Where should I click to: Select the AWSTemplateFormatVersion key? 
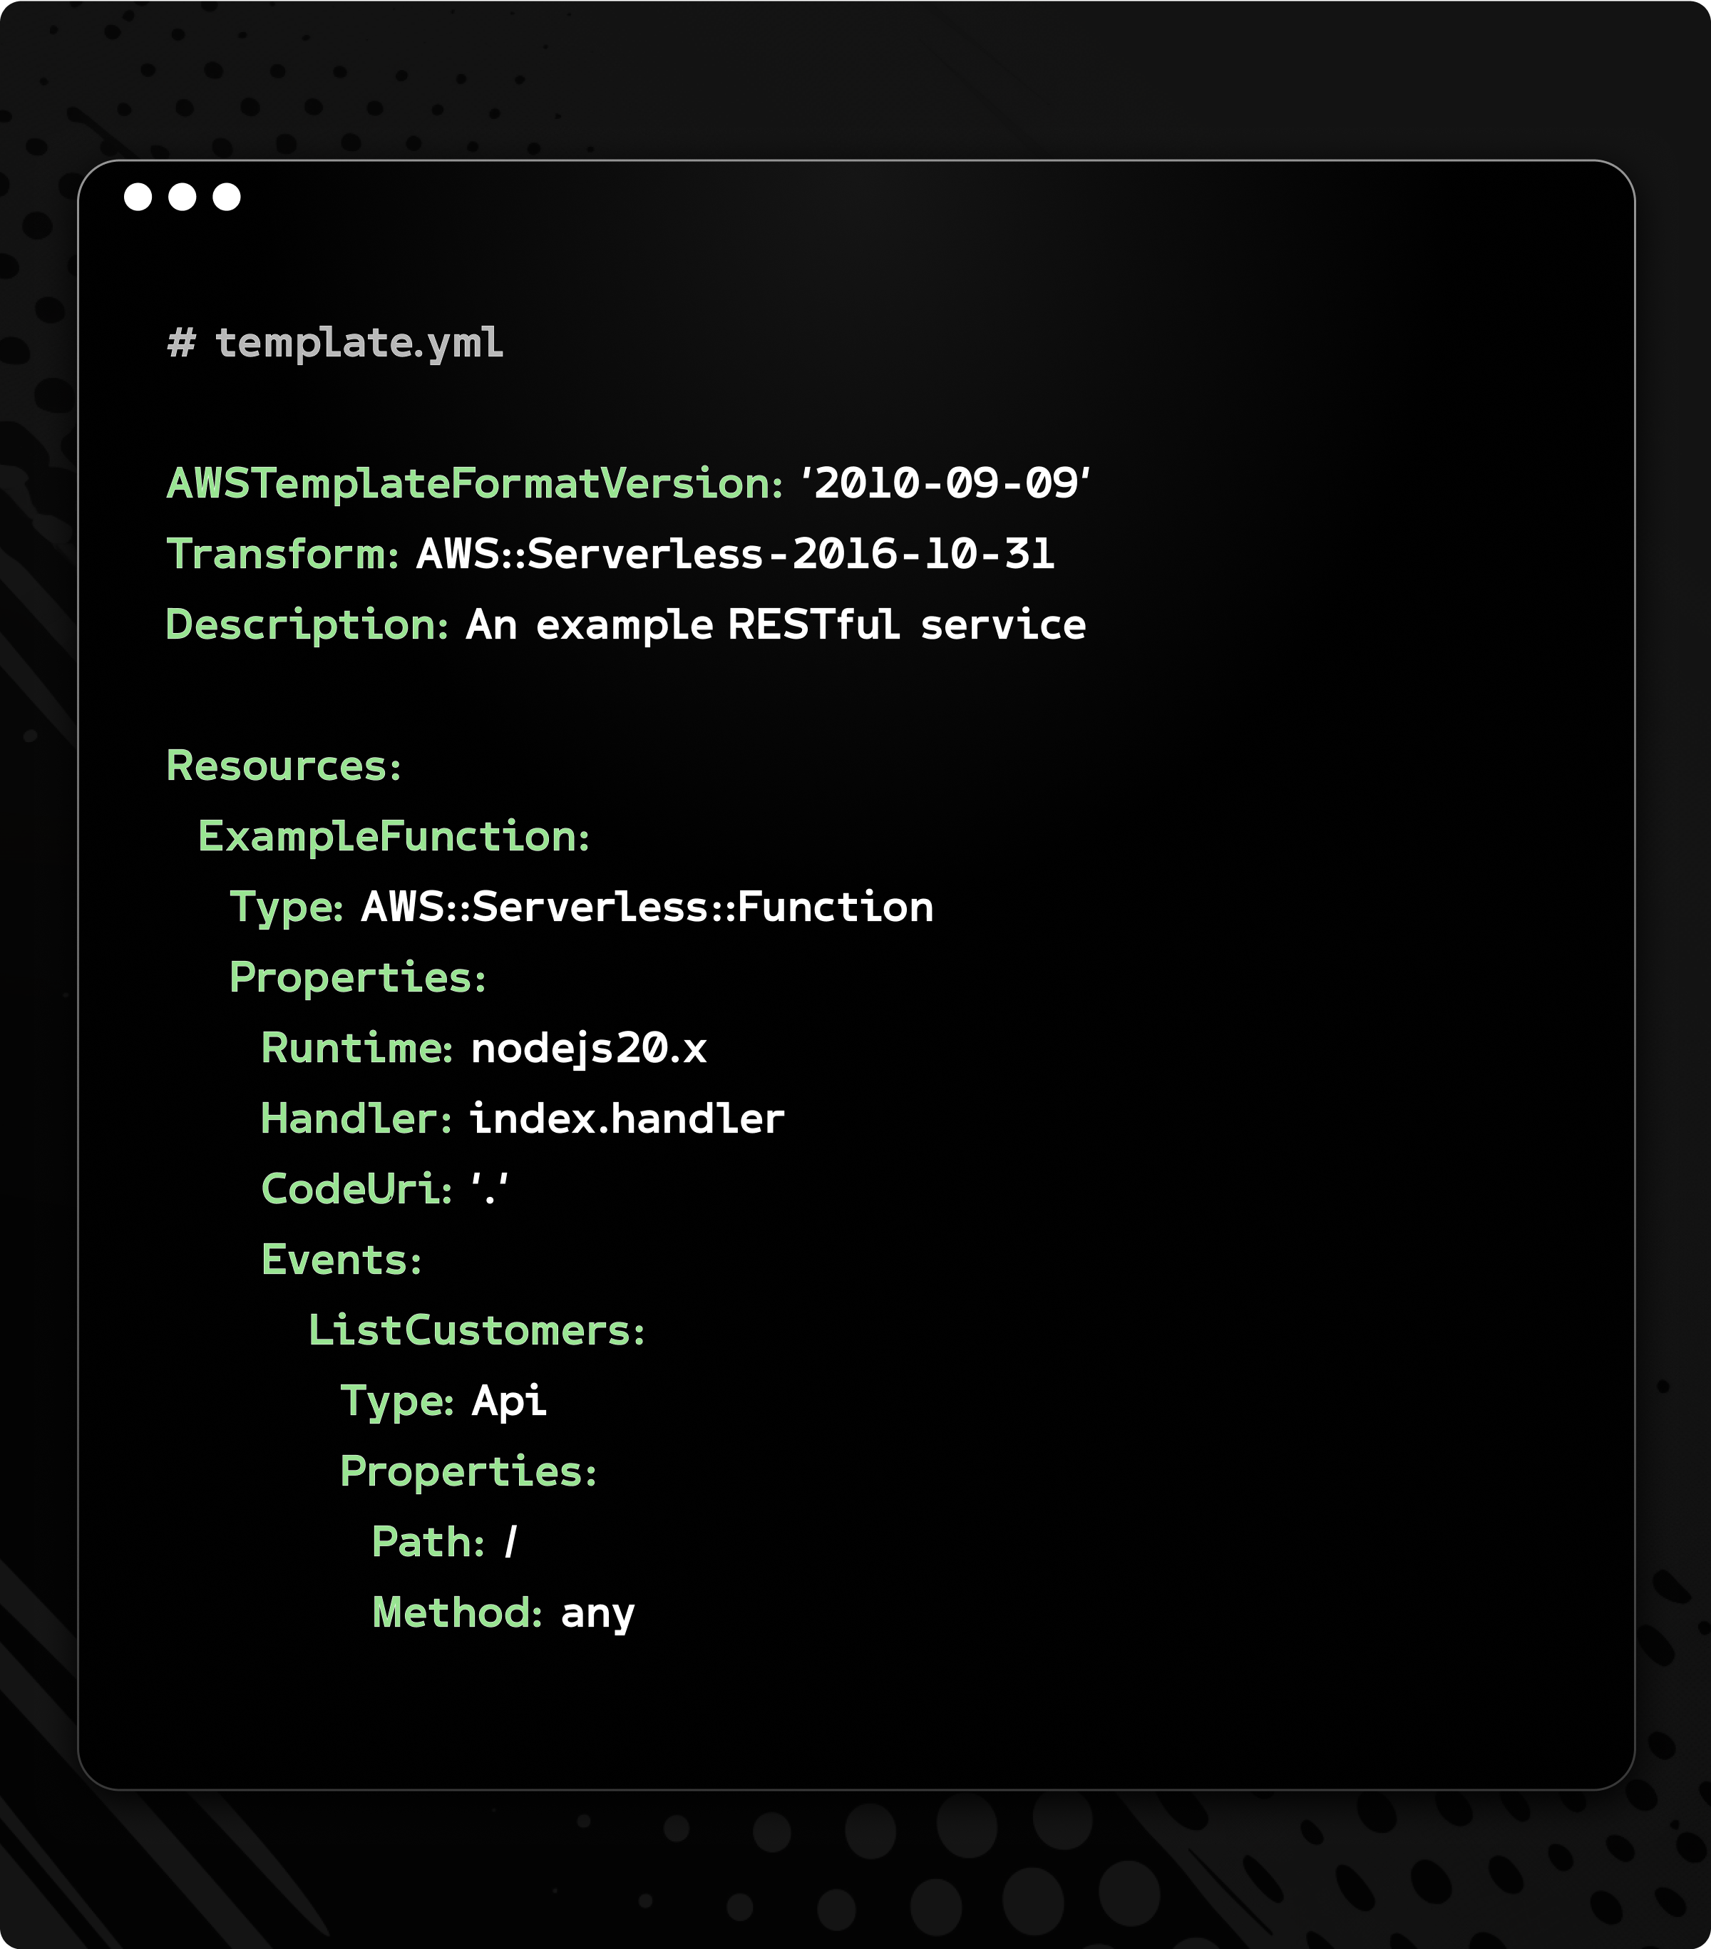[x=474, y=483]
